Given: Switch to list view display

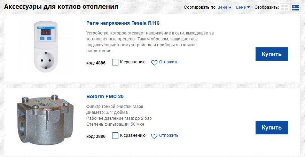Looking at the screenshot, I should 295,8.
